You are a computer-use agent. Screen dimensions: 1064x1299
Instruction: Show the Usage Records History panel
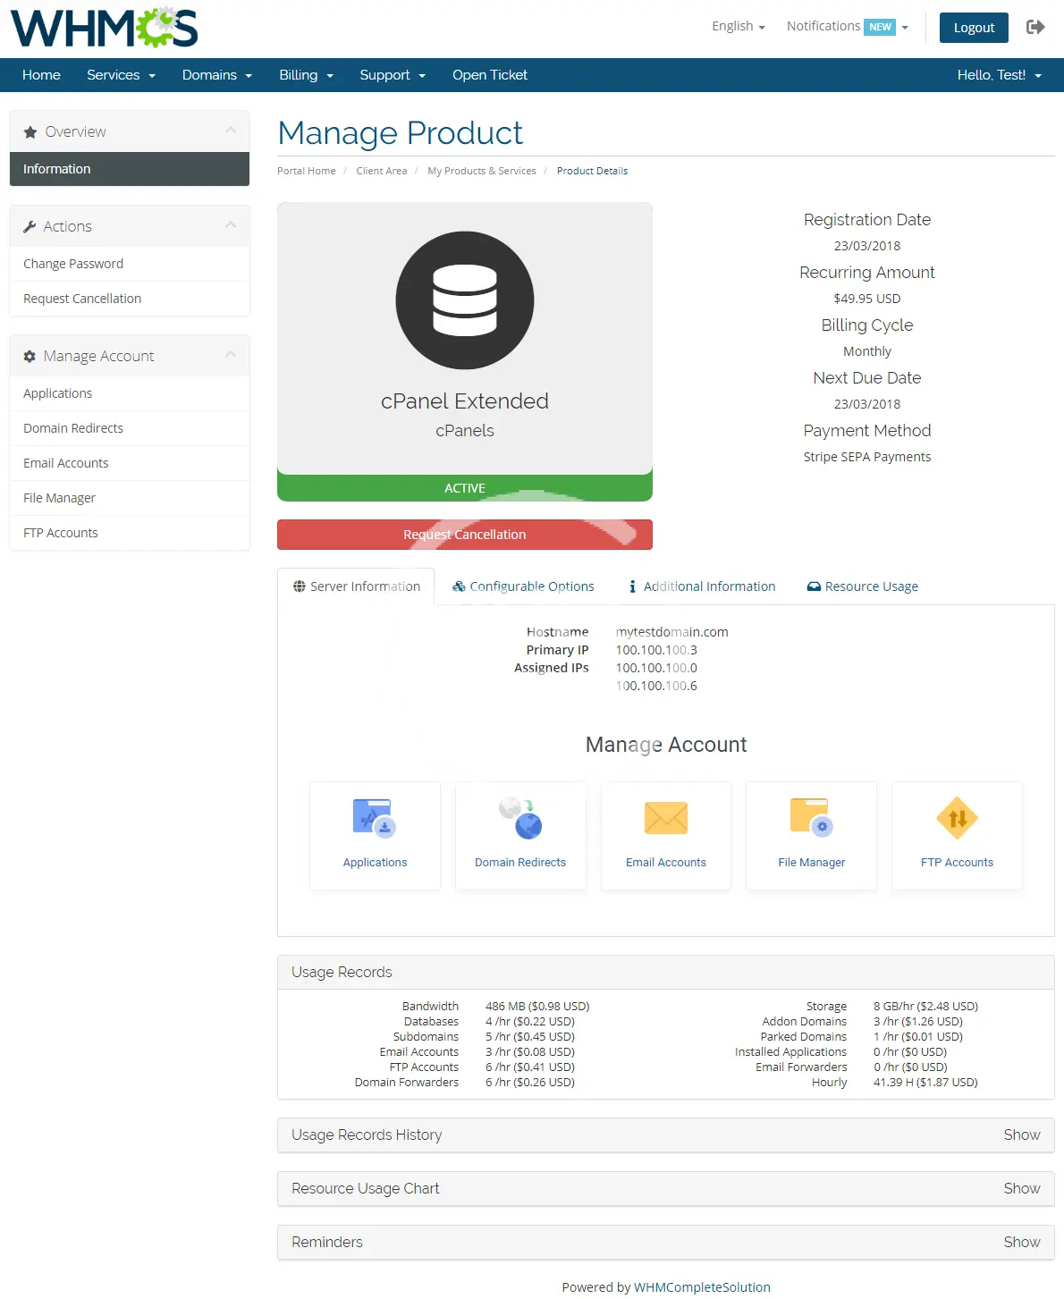[1021, 1135]
